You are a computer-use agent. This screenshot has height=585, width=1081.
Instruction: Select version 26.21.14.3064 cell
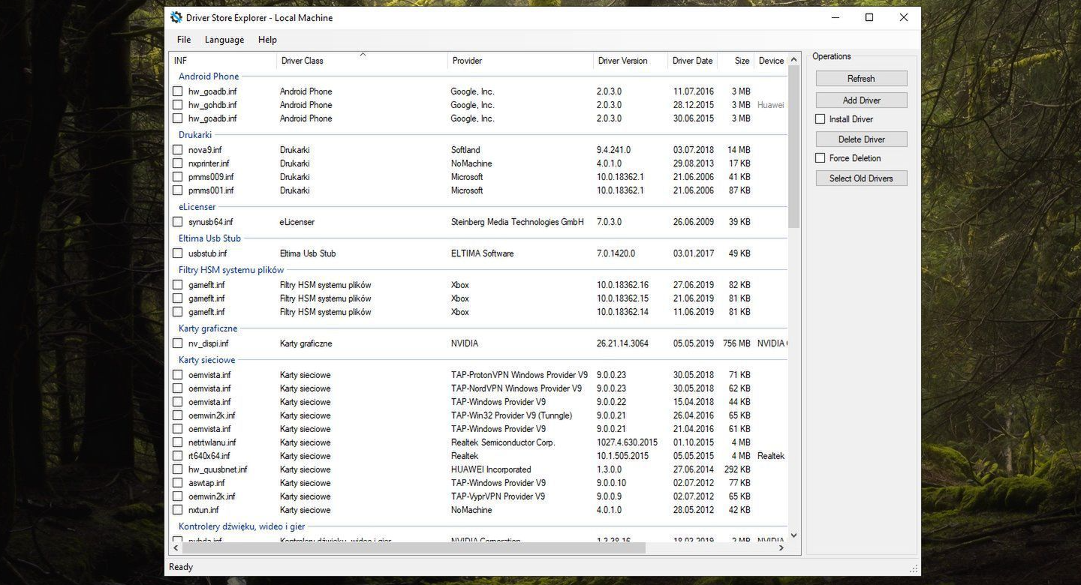tap(622, 343)
